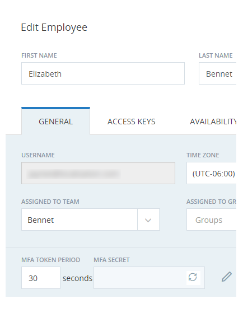This screenshot has width=243, height=313.
Task: Click the FIRST NAME label
Action: click(x=39, y=55)
